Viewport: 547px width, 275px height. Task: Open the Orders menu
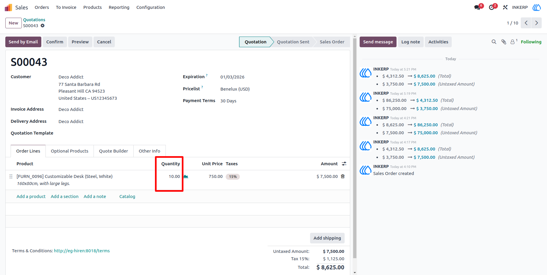[x=42, y=7]
